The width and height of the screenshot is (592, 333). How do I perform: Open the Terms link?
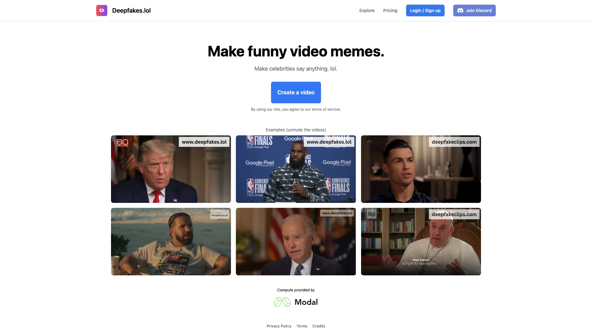[302, 326]
